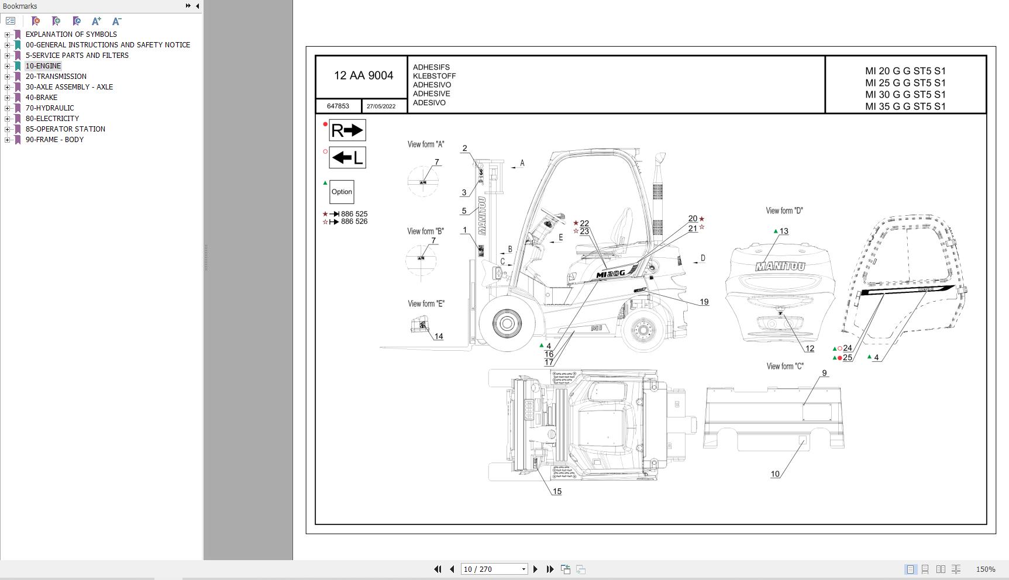Go to the 20-TRANSMISSION bookmark
Image resolution: width=1009 pixels, height=580 pixels.
coord(56,77)
